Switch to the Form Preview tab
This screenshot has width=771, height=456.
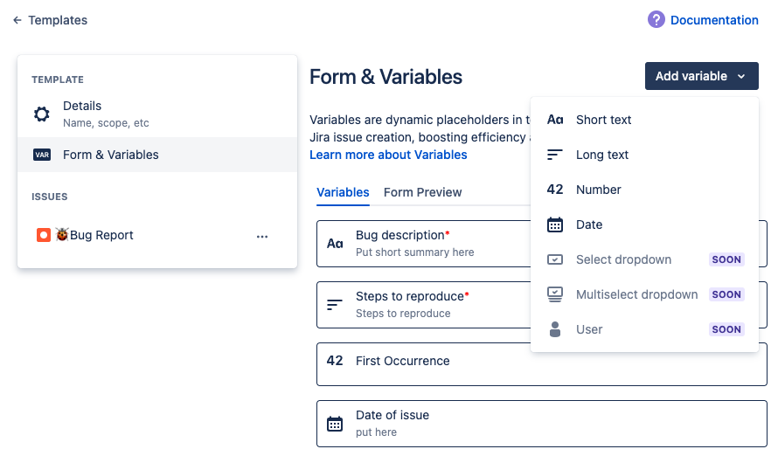(x=422, y=192)
